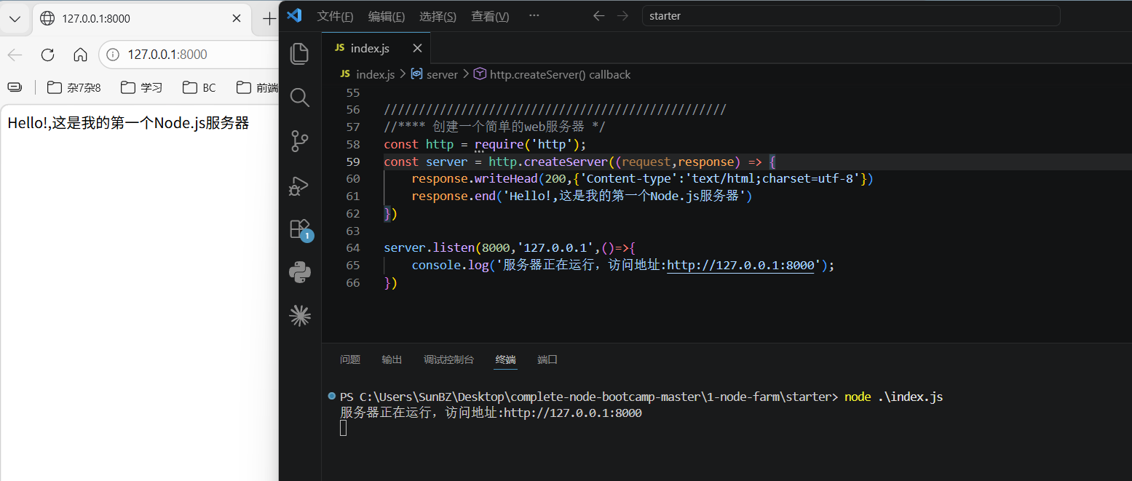
Task: Click the page text Hello! in browser
Action: point(27,123)
